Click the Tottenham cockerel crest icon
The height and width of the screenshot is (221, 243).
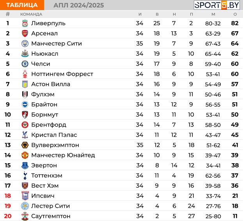click(25, 175)
